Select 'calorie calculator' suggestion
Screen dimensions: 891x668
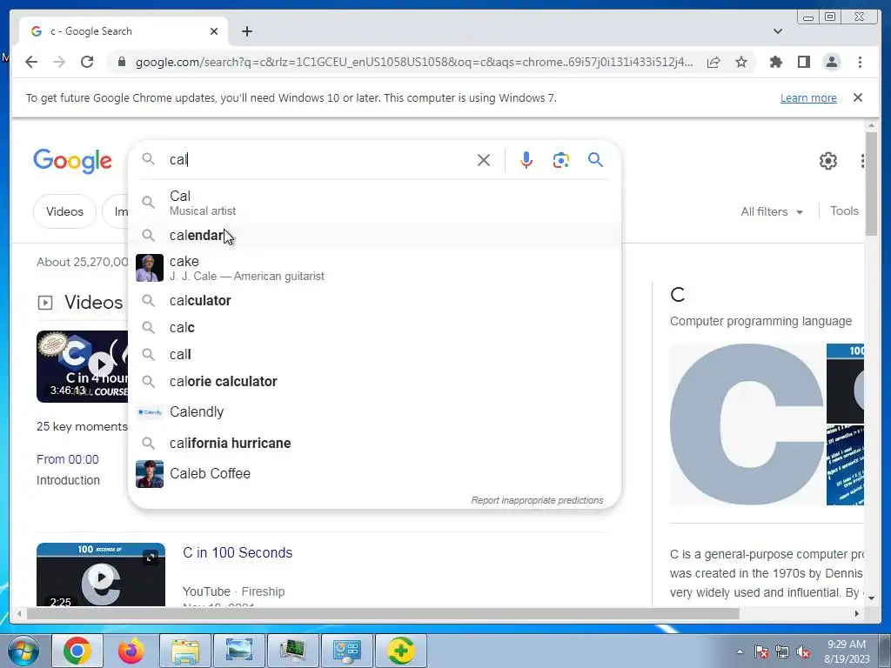coord(375,382)
